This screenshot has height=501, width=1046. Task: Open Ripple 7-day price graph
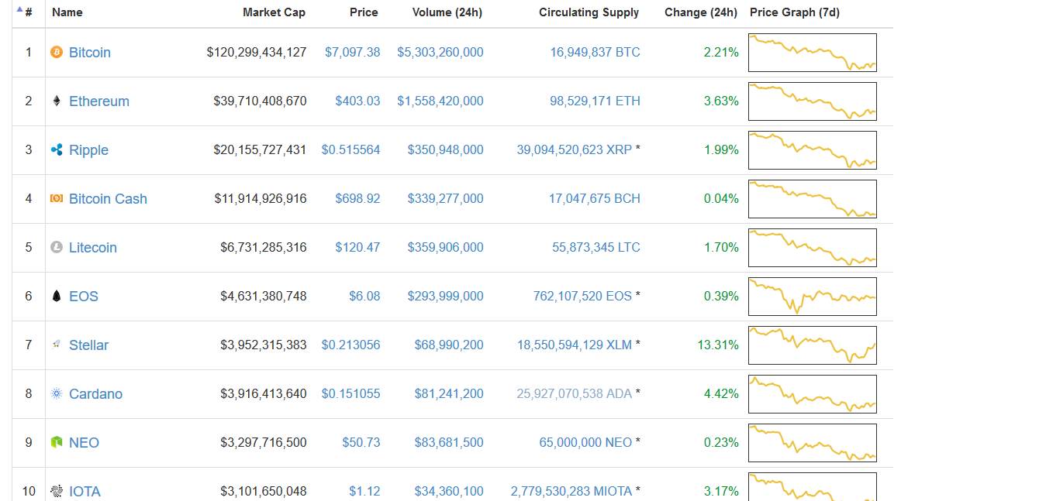813,150
